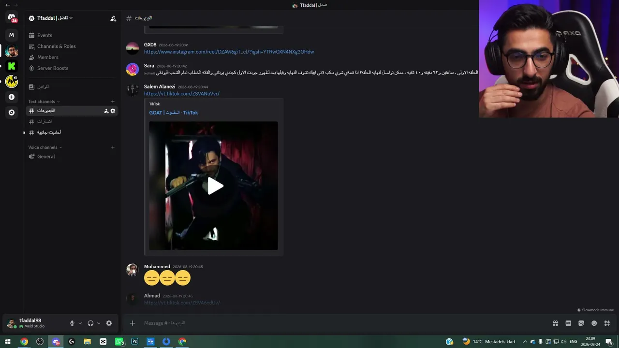Open Channels & Roles
This screenshot has width=619, height=348.
point(71,46)
